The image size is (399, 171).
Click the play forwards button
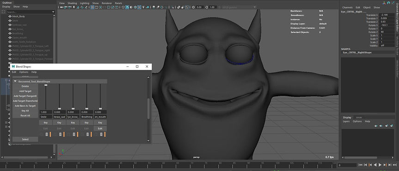coord(380,165)
